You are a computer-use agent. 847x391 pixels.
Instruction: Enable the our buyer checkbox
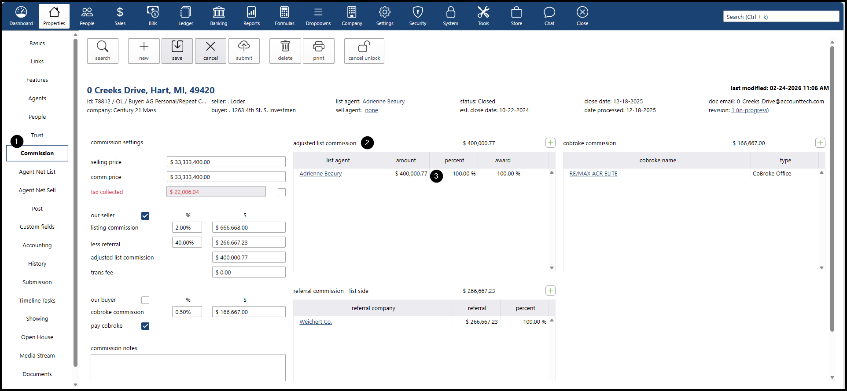pyautogui.click(x=145, y=300)
